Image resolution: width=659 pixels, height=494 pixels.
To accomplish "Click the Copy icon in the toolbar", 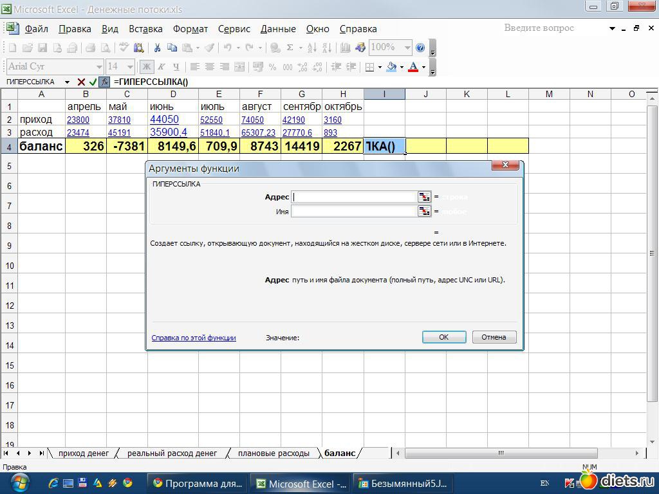I will coord(172,48).
